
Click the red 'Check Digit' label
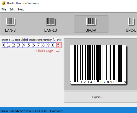(45, 51)
